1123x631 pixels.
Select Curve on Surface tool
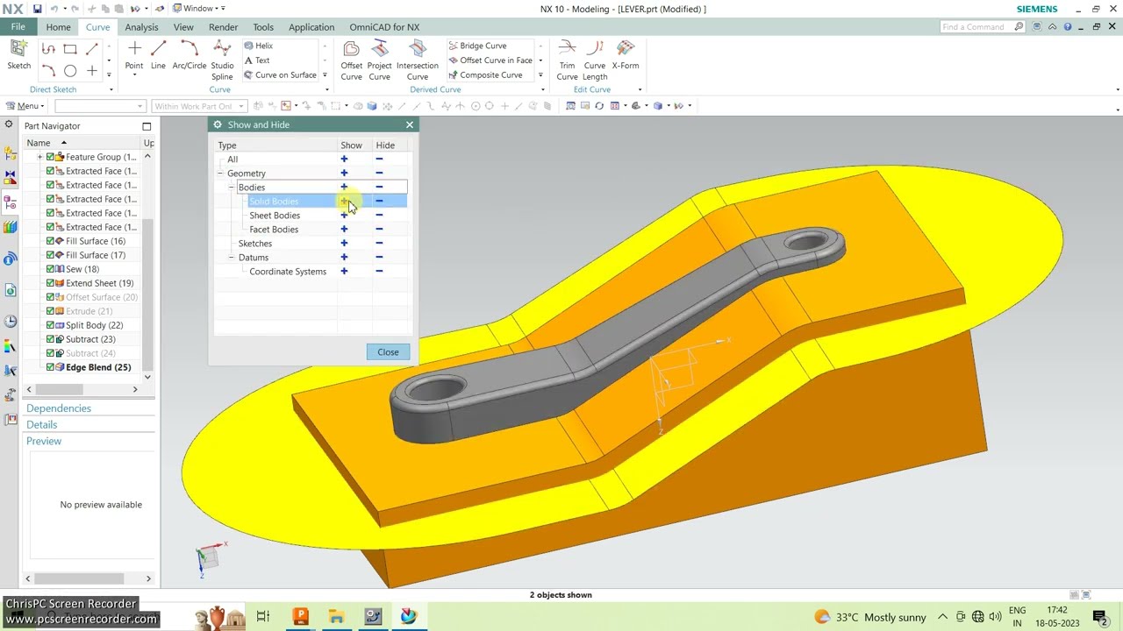(280, 75)
